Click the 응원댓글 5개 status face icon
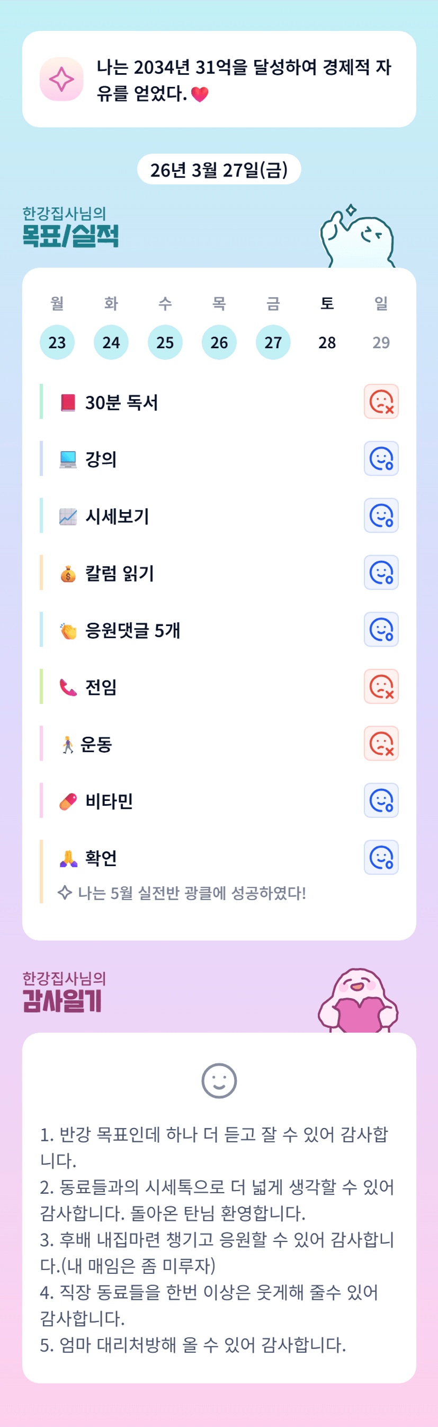The width and height of the screenshot is (438, 1427). click(381, 630)
